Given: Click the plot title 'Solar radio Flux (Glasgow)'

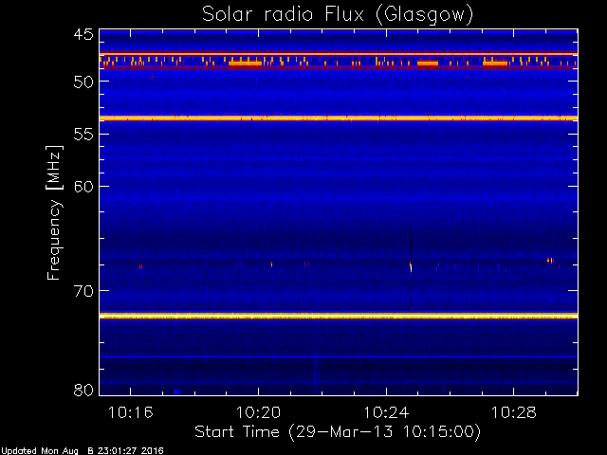Looking at the screenshot, I should pos(338,15).
